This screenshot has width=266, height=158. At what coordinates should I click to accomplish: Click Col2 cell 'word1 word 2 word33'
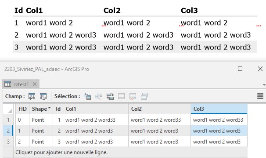pyautogui.click(x=159, y=120)
